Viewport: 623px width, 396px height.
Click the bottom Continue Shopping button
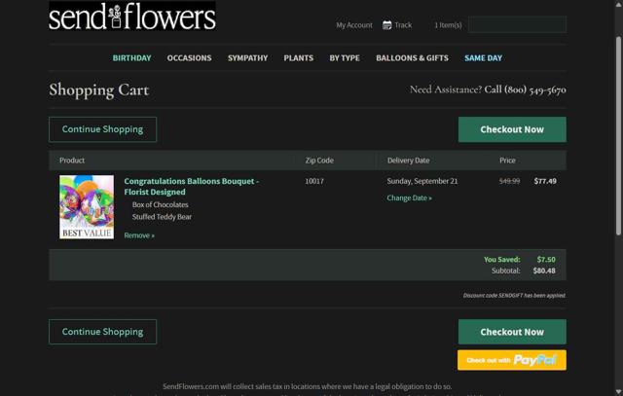[102, 332]
